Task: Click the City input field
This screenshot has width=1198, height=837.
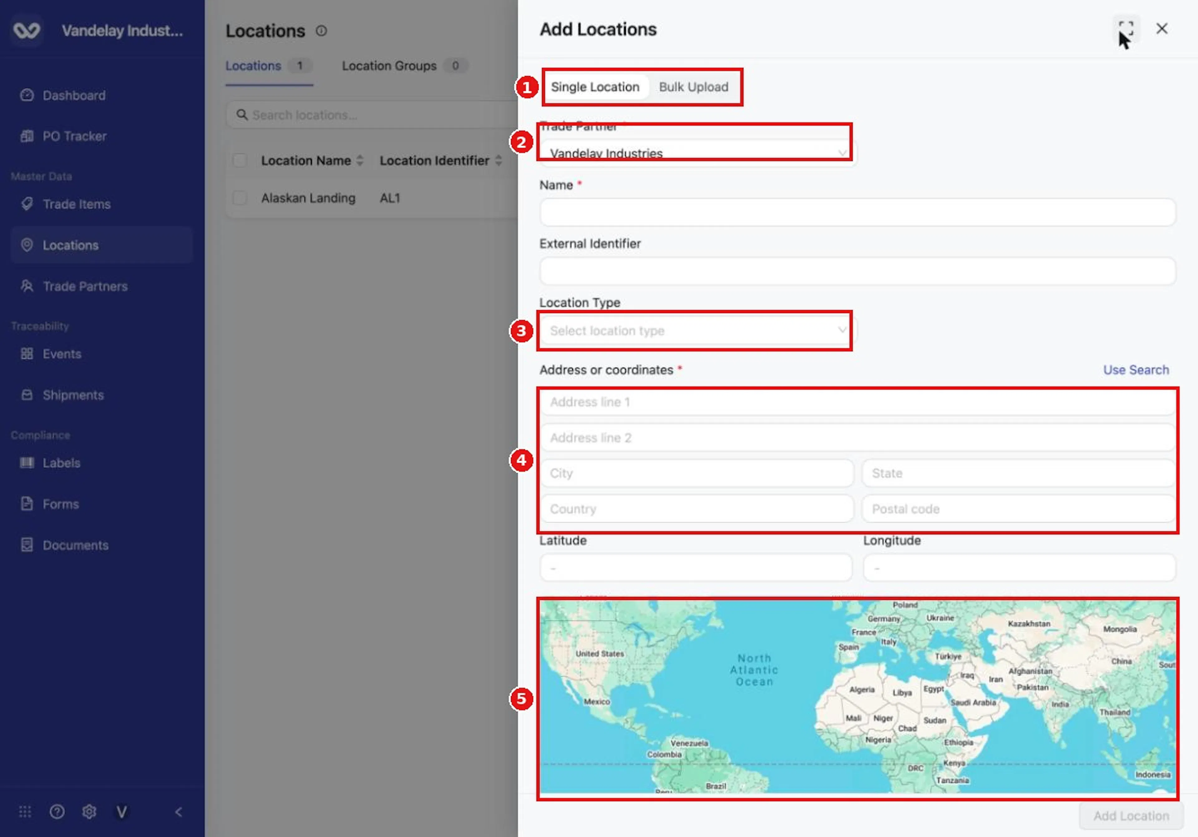Action: (697, 473)
